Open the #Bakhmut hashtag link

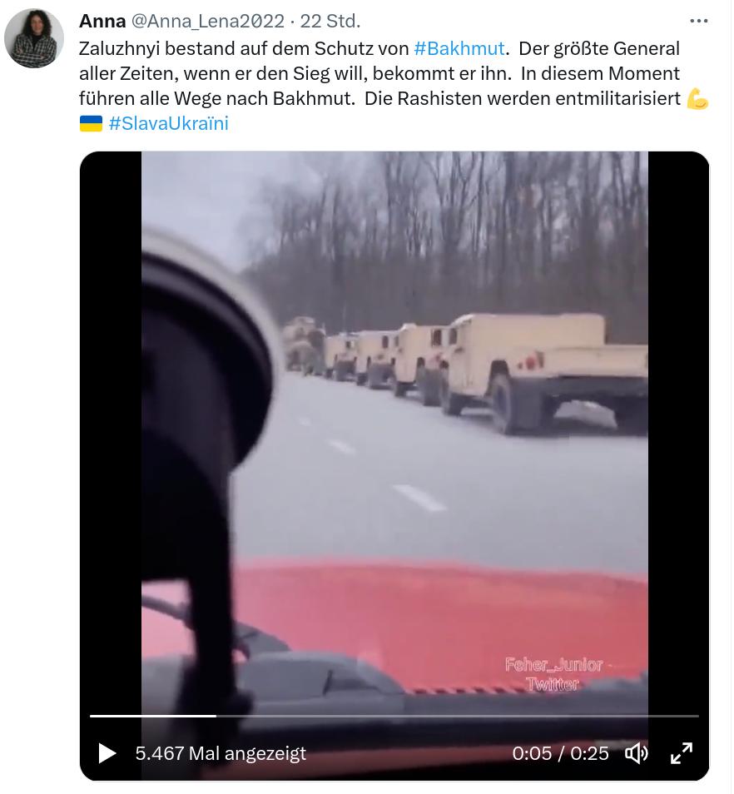459,48
